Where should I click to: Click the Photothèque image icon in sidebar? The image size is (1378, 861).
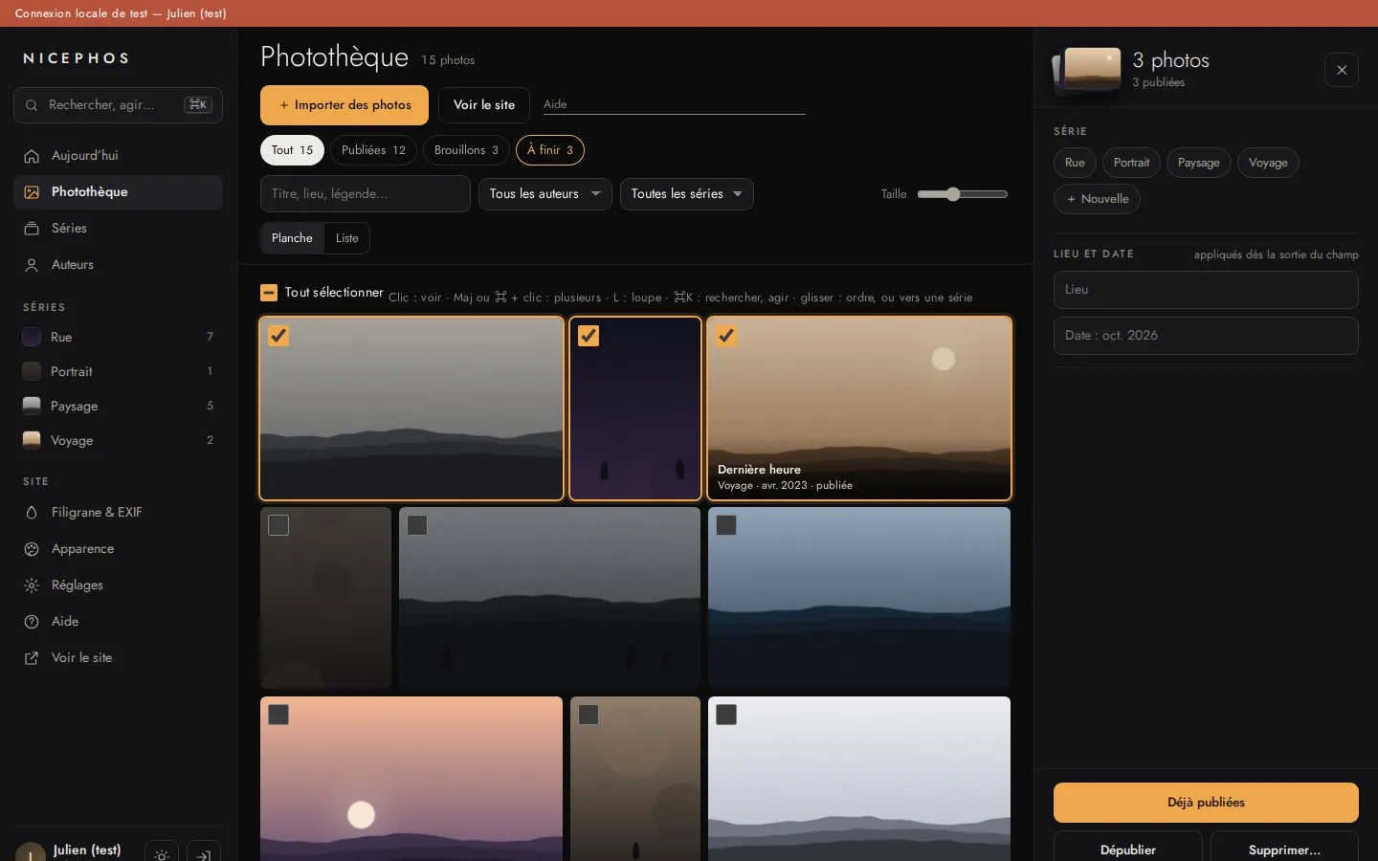point(32,192)
